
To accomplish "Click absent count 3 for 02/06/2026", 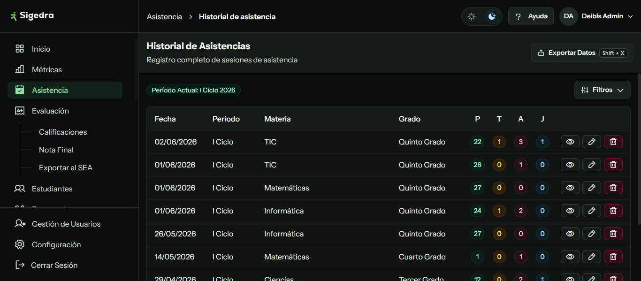I will (521, 142).
